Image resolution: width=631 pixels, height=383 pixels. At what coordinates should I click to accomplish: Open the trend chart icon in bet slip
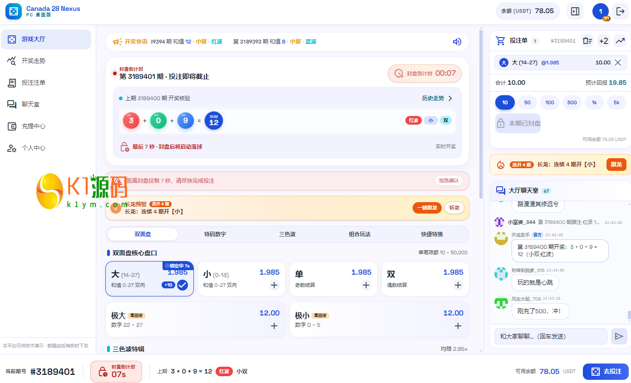point(620,41)
